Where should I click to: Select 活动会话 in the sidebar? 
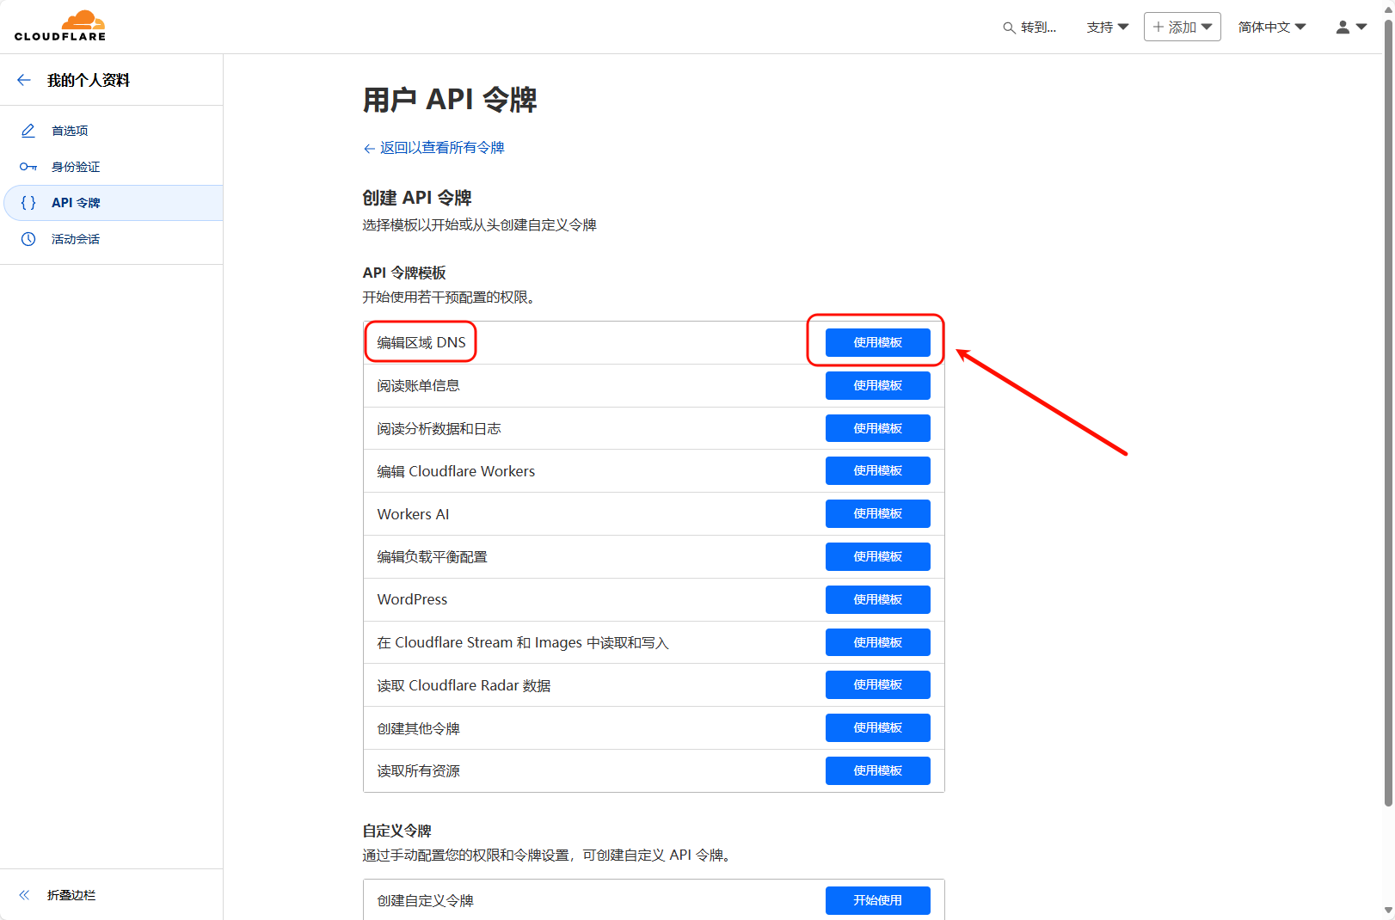[x=76, y=239]
